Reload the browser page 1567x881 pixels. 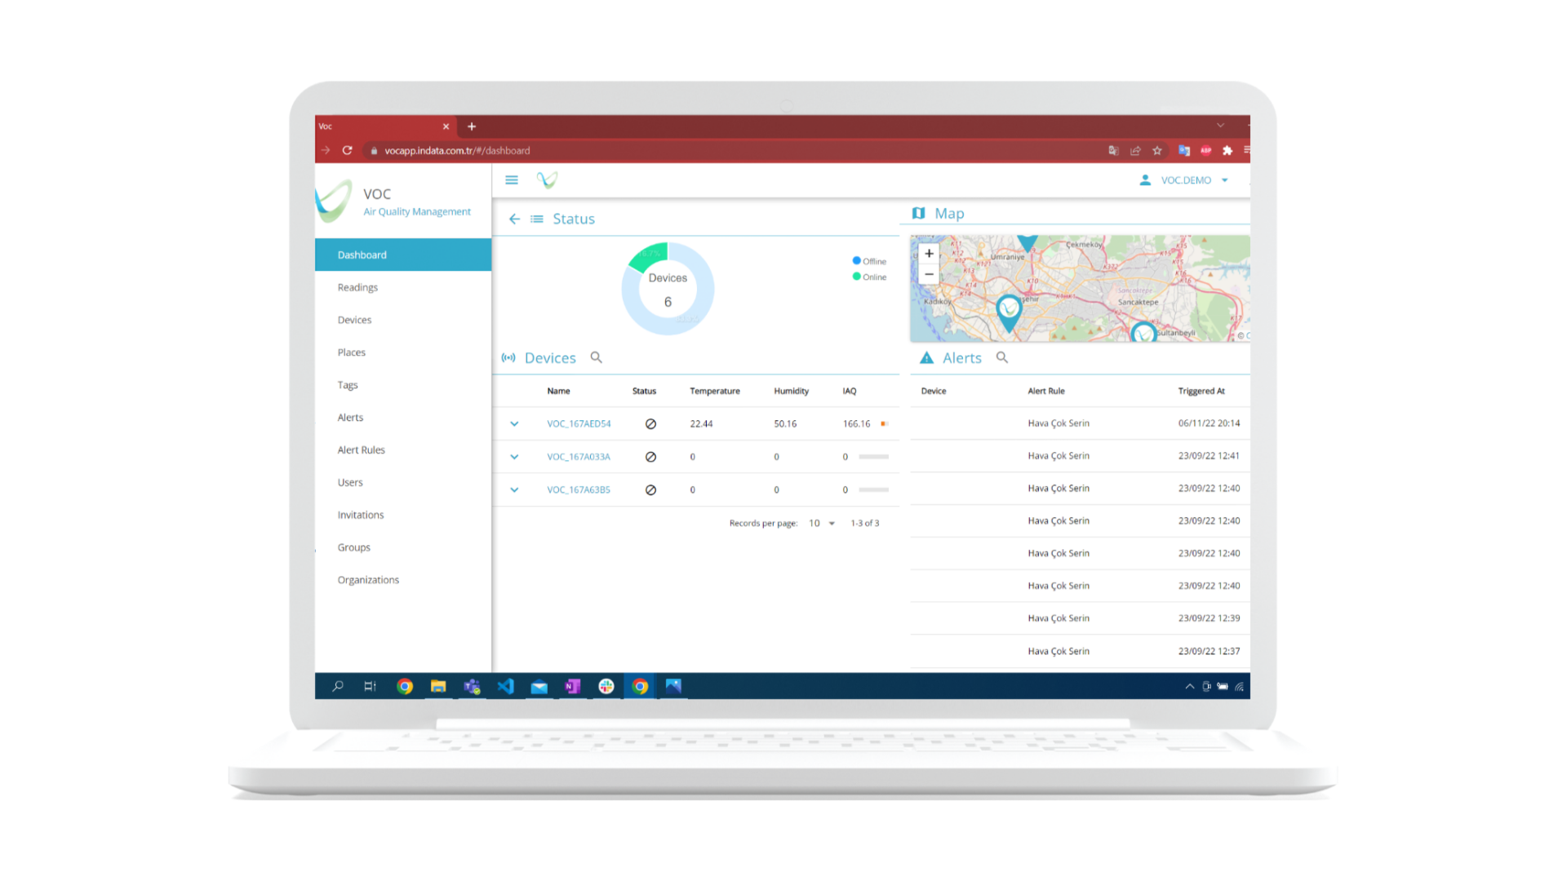coord(347,151)
